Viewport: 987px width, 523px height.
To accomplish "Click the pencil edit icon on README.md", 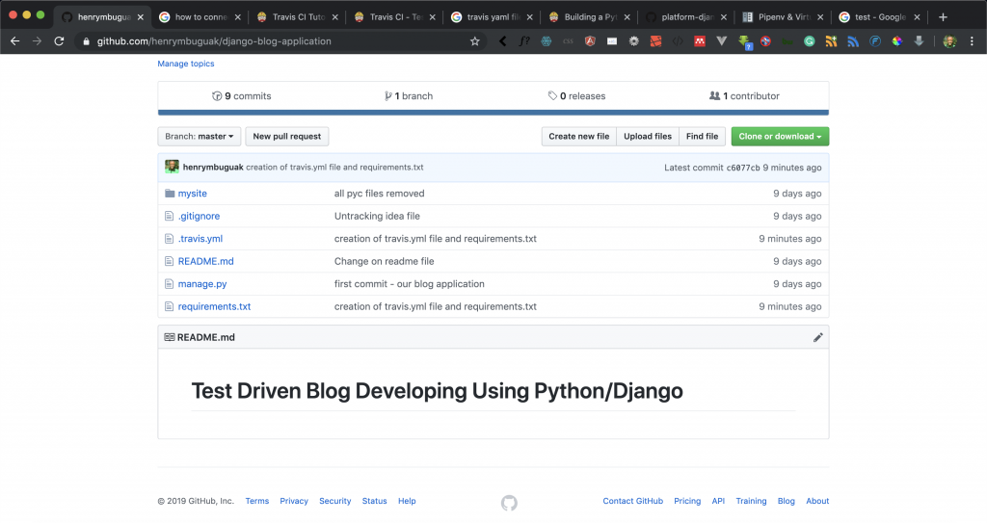I will pos(817,337).
